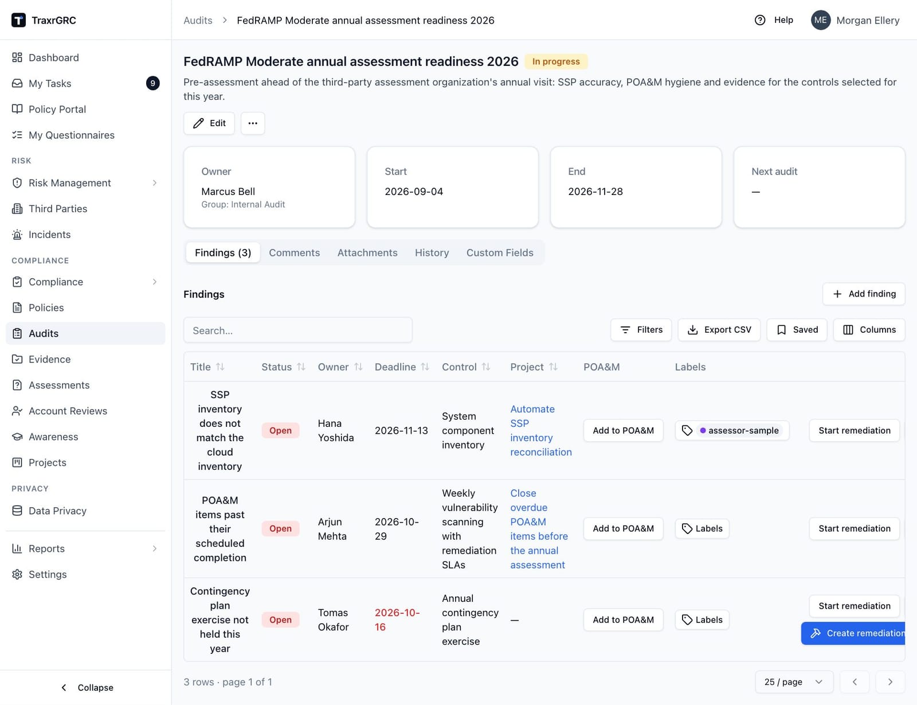Open the Custom Fields tab
Image resolution: width=917 pixels, height=705 pixels.
(x=500, y=253)
